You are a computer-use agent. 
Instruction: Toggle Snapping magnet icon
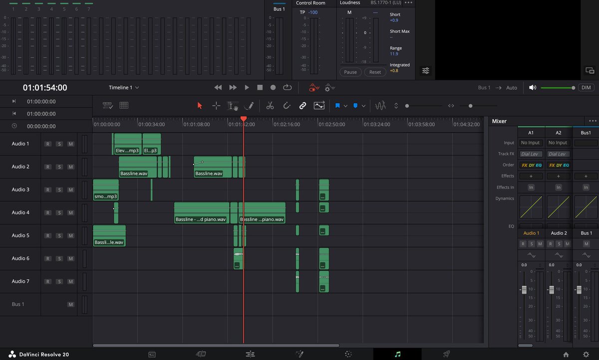287,106
